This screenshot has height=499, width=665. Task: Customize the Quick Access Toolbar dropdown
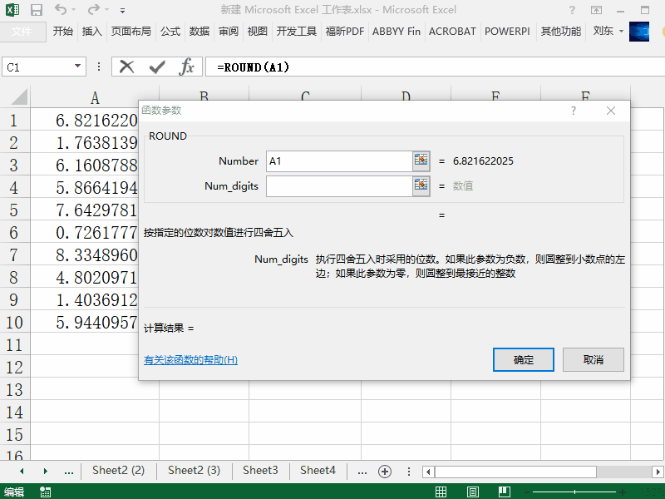pyautogui.click(x=122, y=10)
